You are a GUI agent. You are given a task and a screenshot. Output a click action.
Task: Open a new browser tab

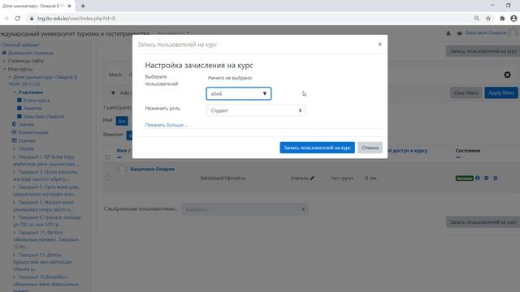click(83, 6)
